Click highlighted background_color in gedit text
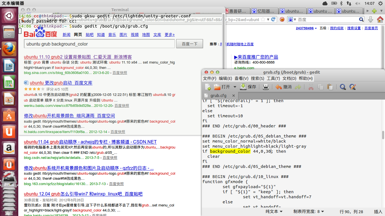This screenshot has height=216, width=385. (230, 151)
